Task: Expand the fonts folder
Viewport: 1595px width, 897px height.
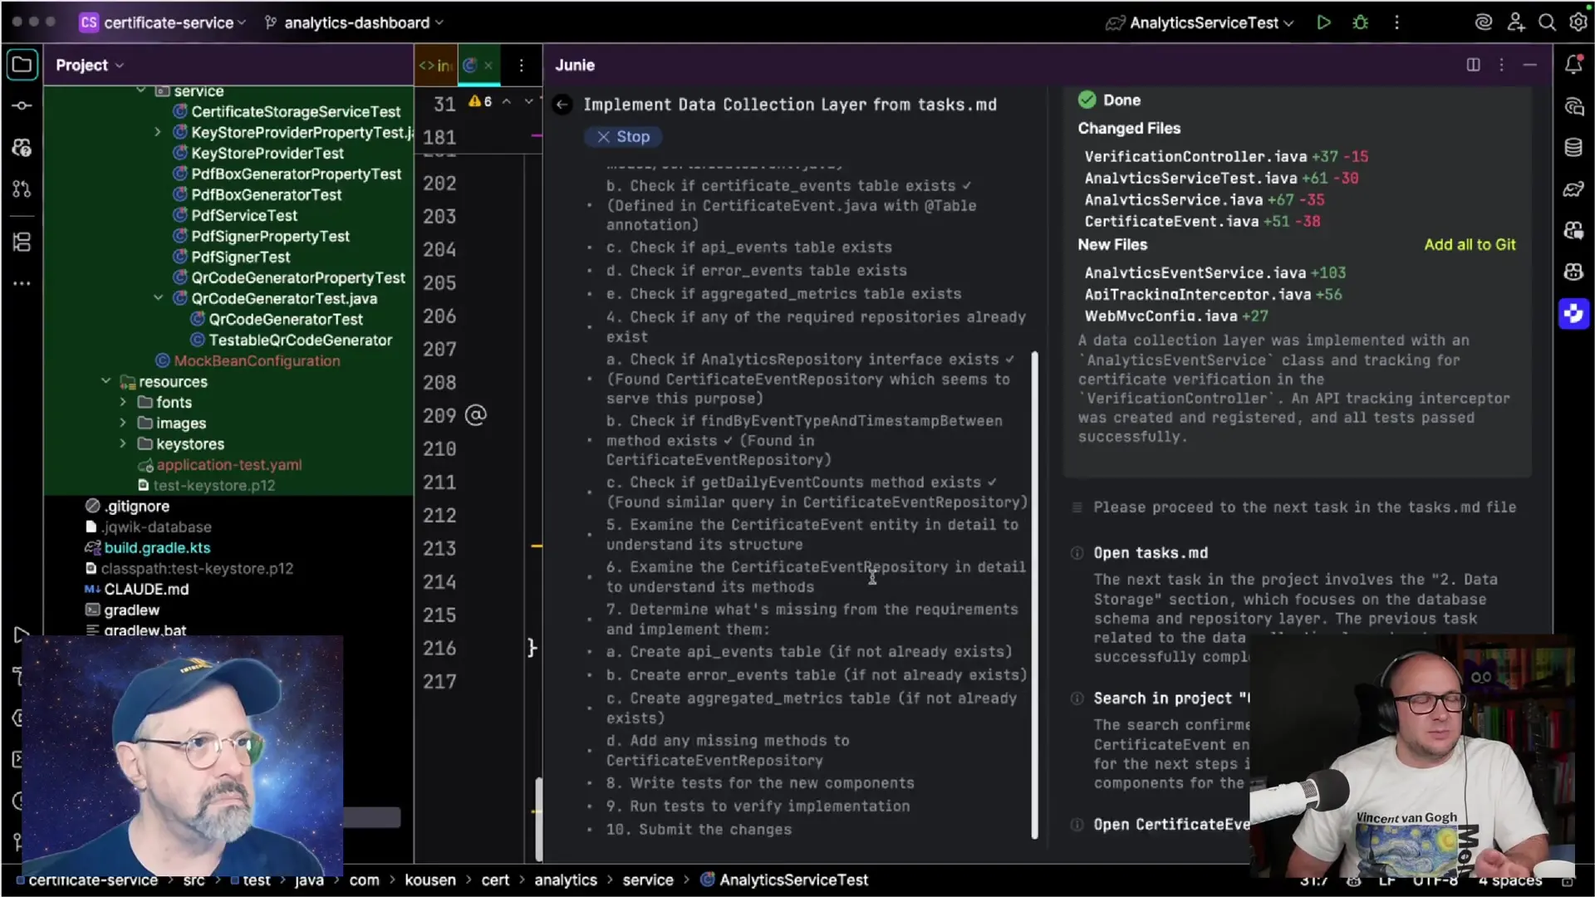Action: (123, 402)
